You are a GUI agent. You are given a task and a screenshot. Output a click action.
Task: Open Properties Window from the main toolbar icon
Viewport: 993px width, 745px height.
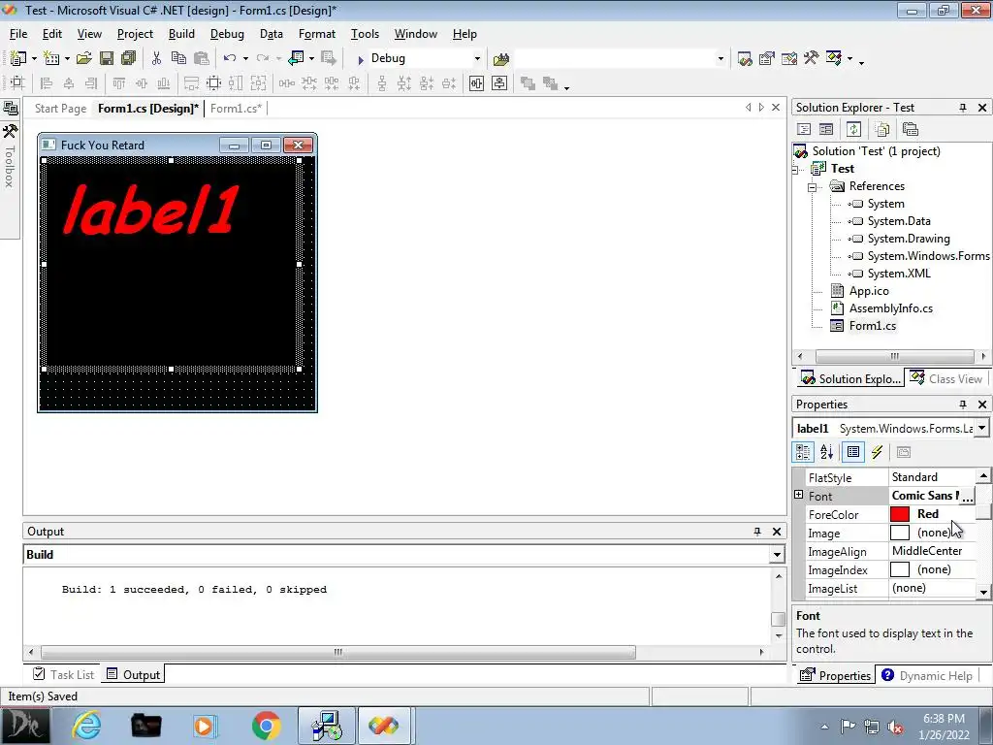click(767, 59)
